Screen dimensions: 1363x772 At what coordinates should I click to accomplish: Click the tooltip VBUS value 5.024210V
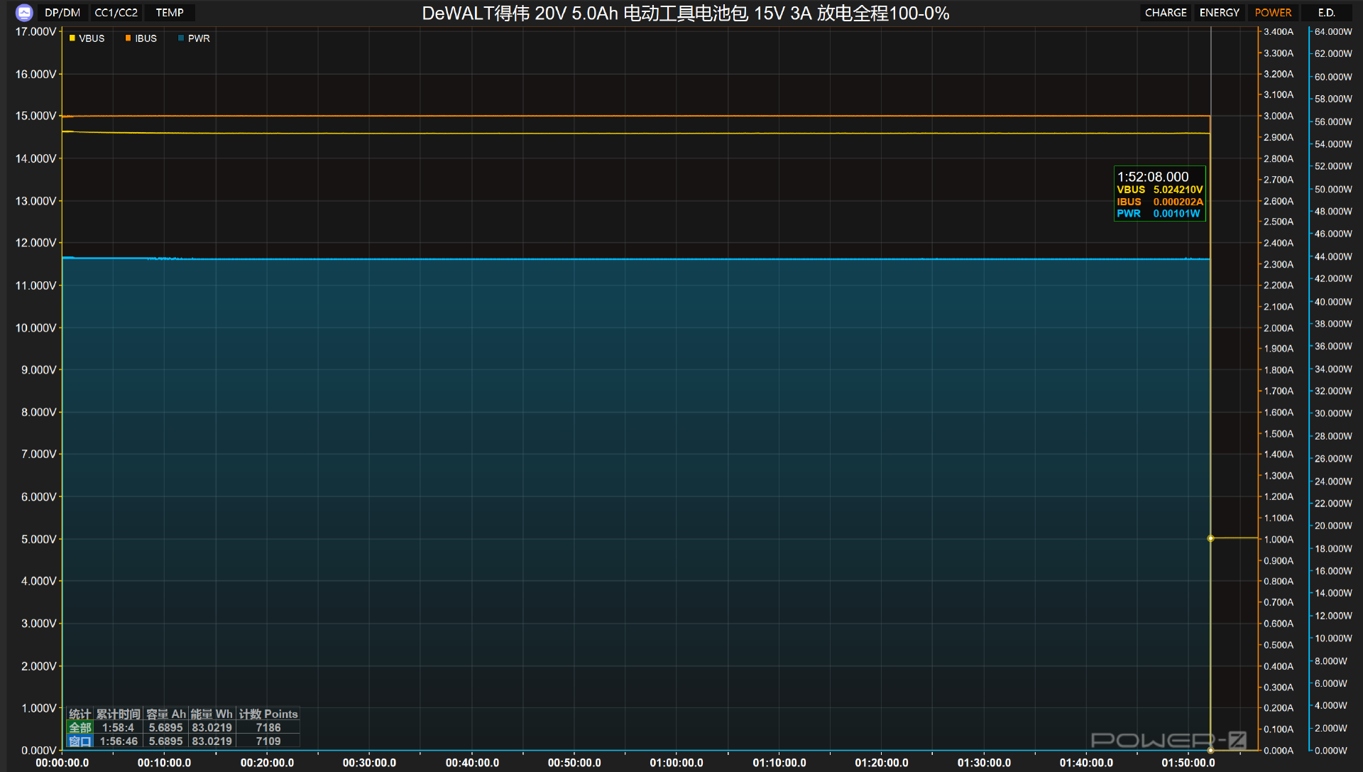pos(1178,190)
